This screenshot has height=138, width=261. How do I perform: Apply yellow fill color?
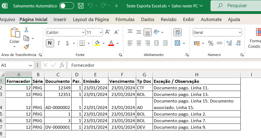[x=97, y=43]
